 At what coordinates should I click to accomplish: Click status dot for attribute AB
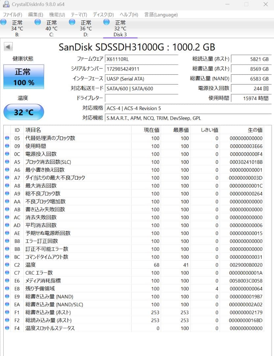click(x=7, y=209)
